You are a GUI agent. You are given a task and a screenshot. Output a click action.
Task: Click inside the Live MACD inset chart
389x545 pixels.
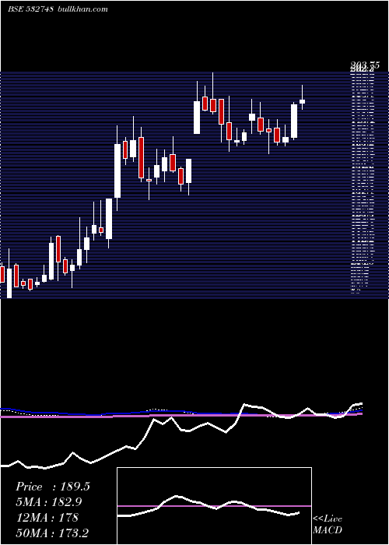pyautogui.click(x=214, y=506)
